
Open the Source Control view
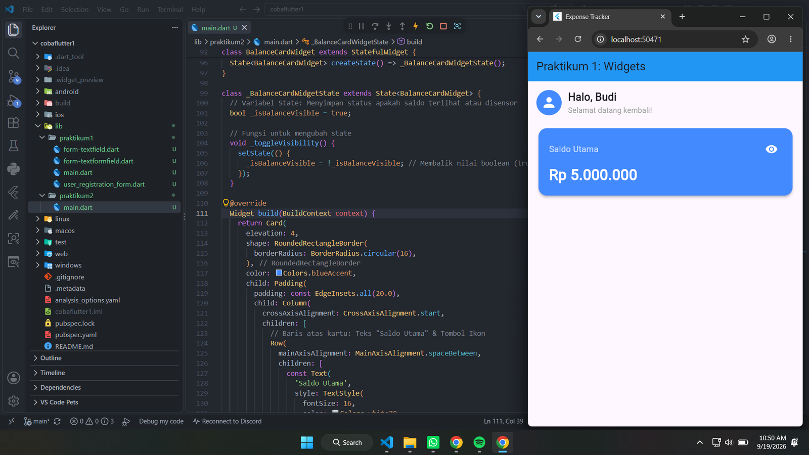14,76
